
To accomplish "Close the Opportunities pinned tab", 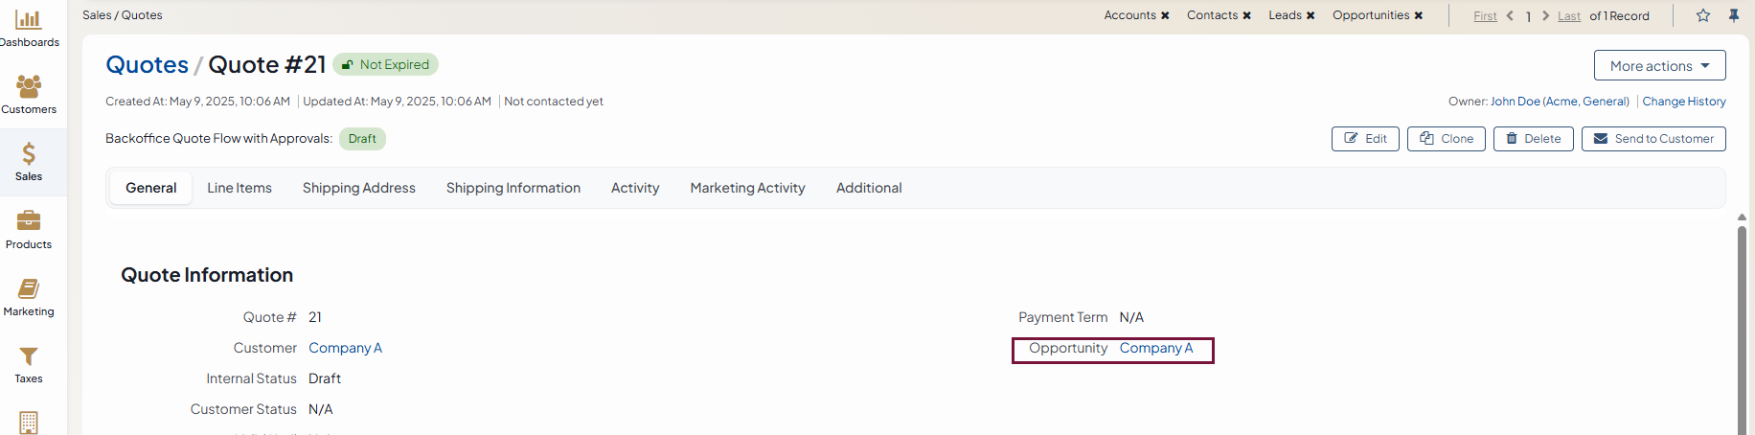I will tap(1419, 15).
